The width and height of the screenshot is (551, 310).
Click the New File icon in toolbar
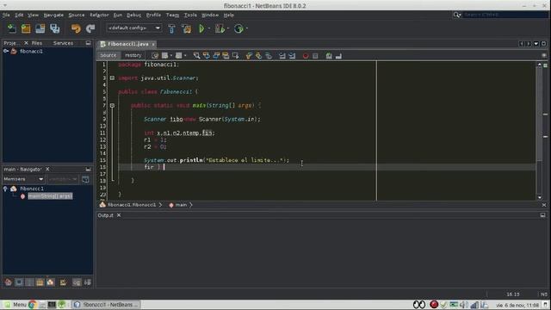(11, 28)
